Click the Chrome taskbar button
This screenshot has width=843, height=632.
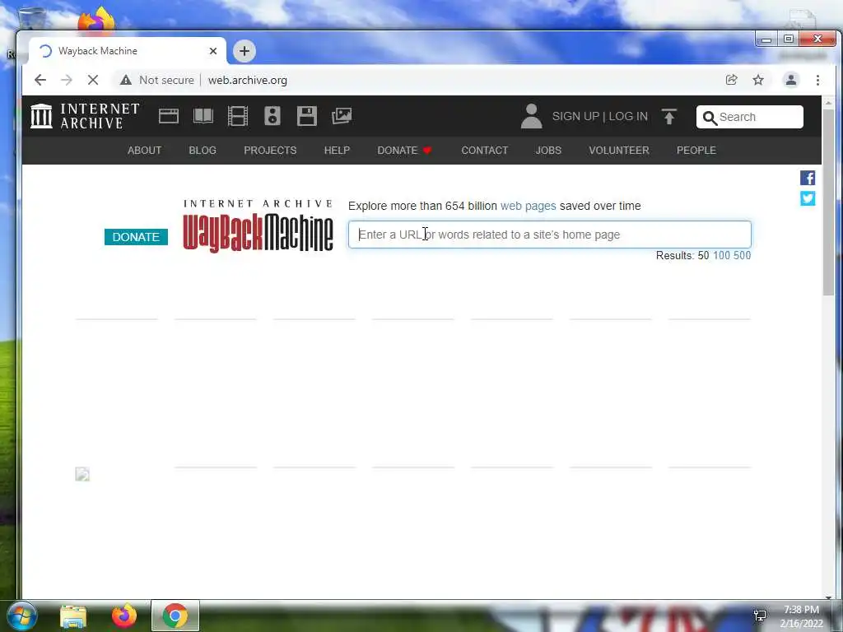click(x=175, y=616)
